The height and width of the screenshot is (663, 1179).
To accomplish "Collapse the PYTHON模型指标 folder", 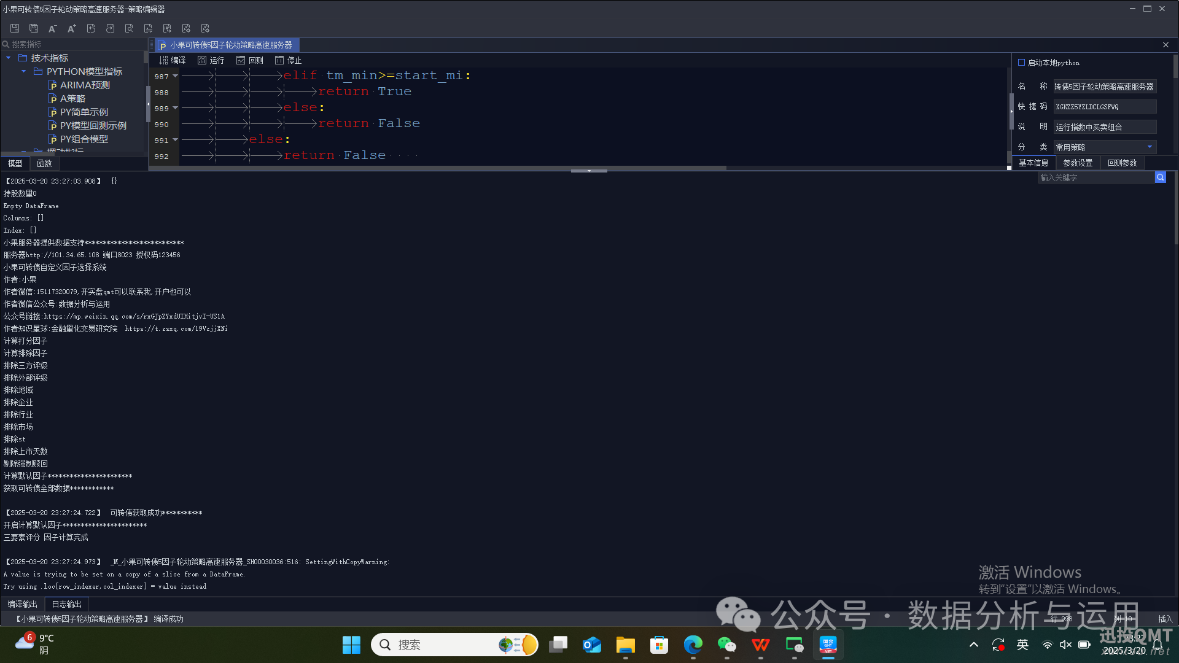I will click(23, 71).
